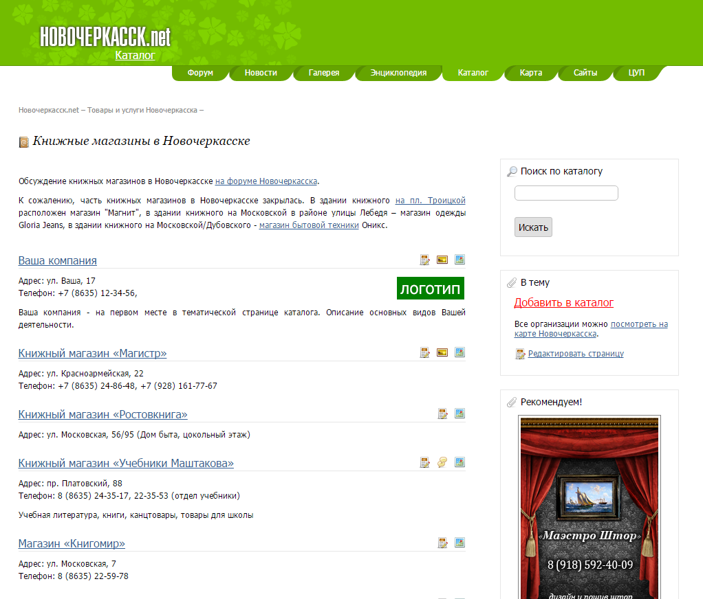Show «Магистр» bookstore on the map icon
Screen dimensions: 703x599
459,352
